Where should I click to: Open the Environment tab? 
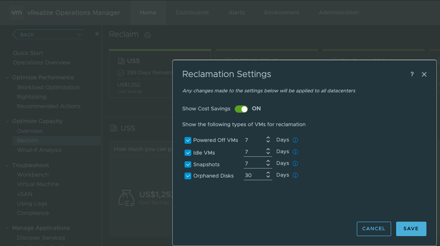click(x=281, y=13)
